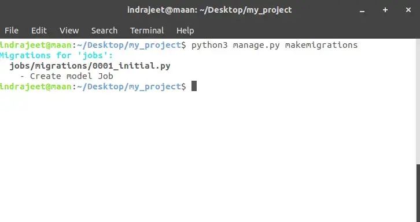Click the "Migrations for 'jobs':" output line

click(x=57, y=55)
